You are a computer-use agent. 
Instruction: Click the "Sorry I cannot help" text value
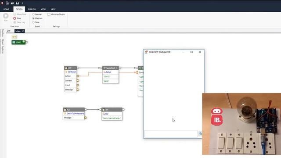click(112, 118)
